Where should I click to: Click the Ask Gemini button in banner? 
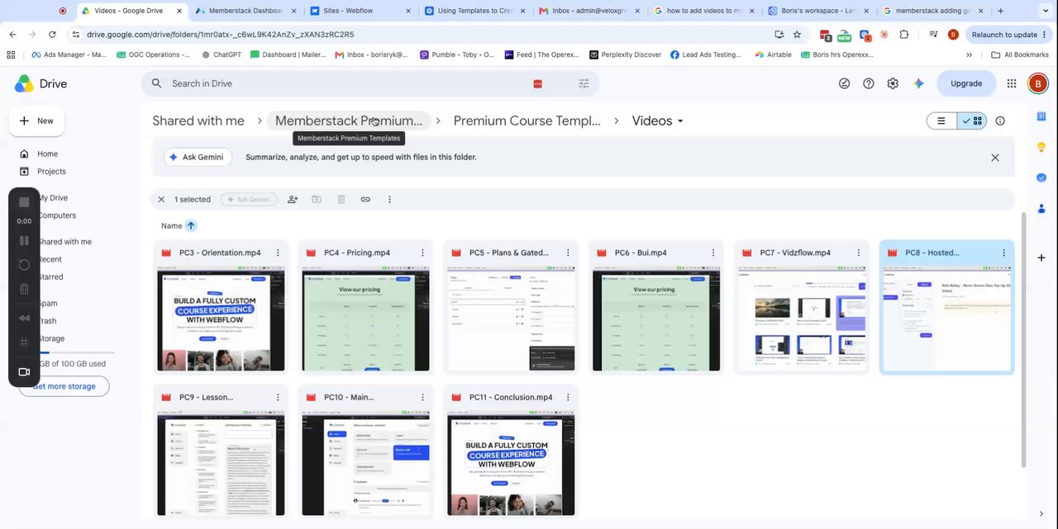pyautogui.click(x=197, y=157)
